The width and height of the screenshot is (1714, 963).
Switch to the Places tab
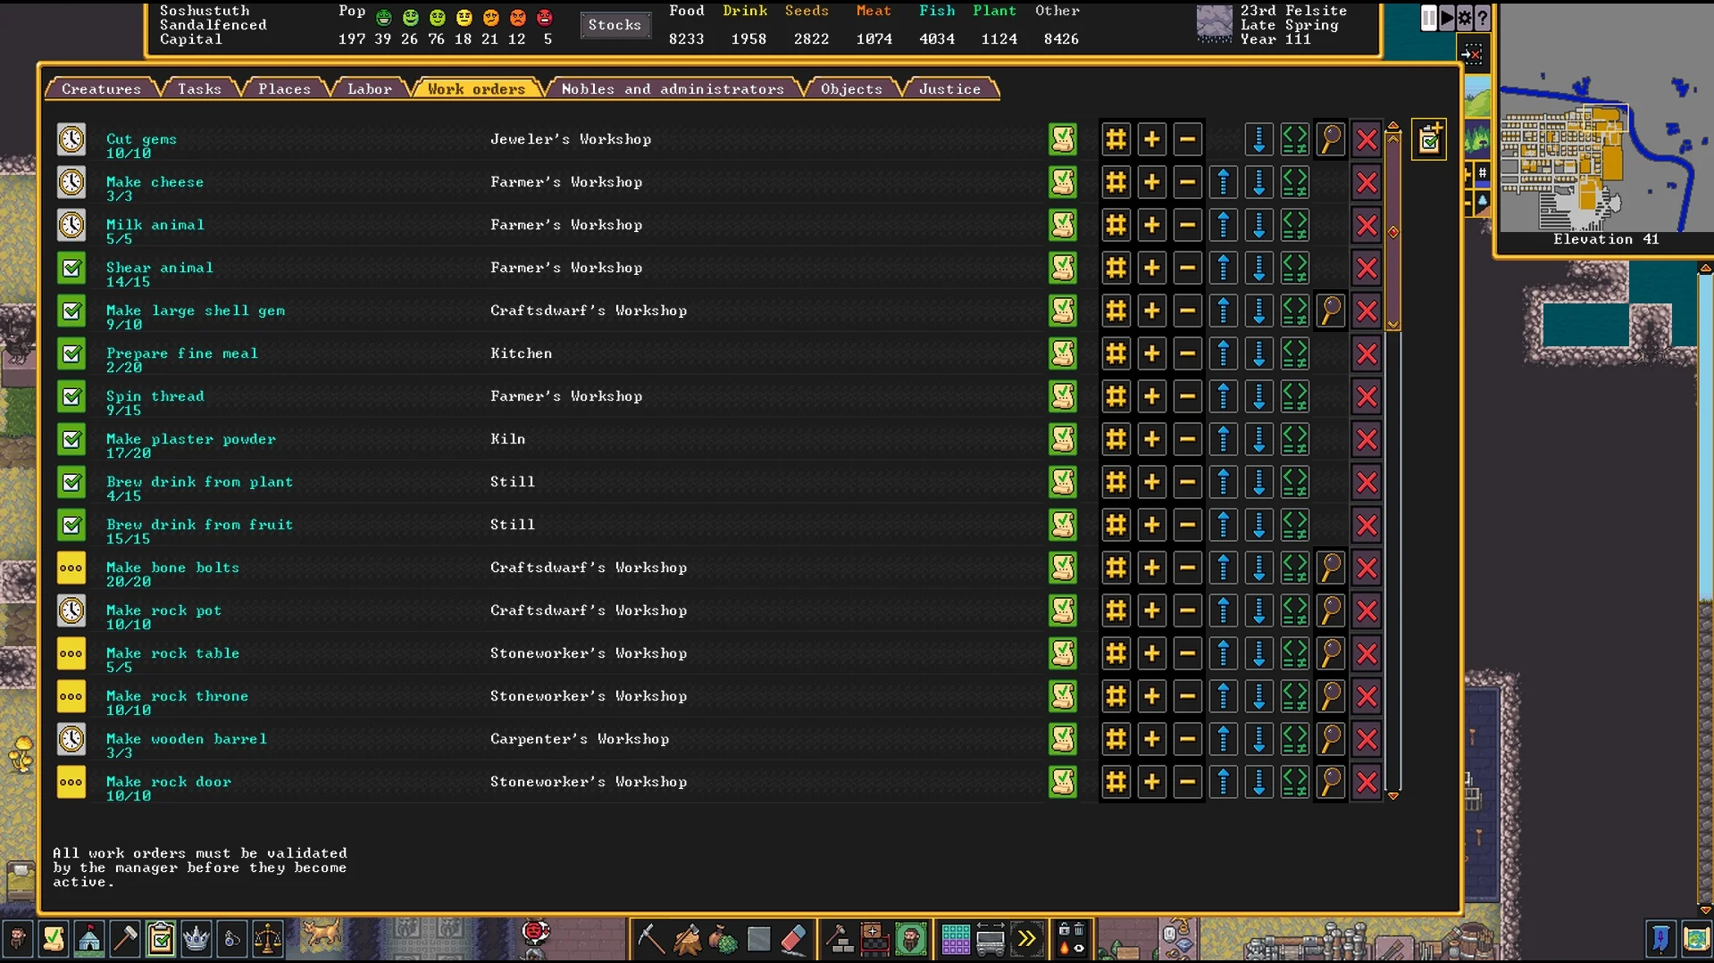[284, 88]
